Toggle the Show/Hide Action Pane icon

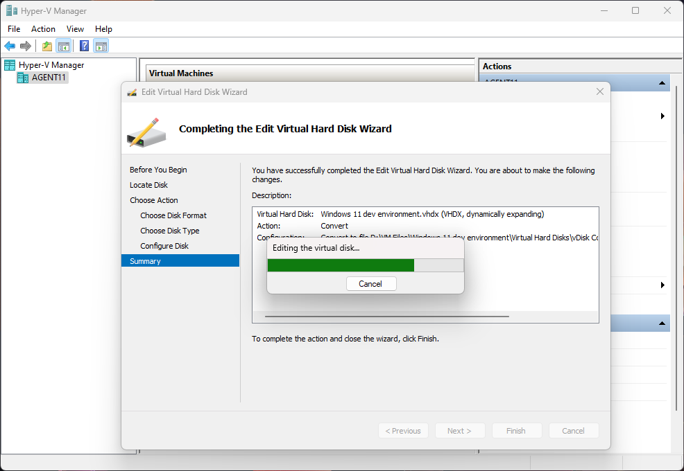pyautogui.click(x=101, y=46)
